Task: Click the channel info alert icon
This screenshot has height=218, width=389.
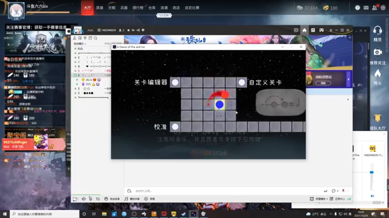Action: tap(143, 30)
